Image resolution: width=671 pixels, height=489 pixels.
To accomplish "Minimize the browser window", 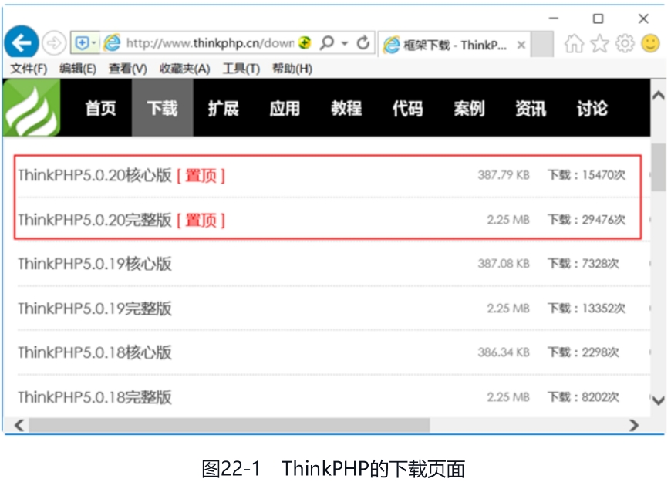I will (554, 19).
